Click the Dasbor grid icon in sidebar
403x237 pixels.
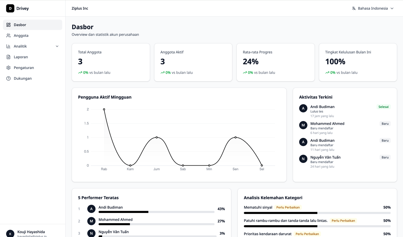pyautogui.click(x=8, y=25)
